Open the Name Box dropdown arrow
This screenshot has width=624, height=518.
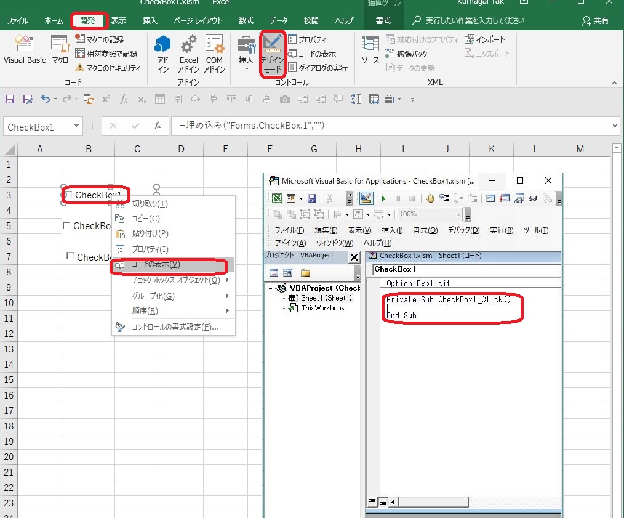coord(76,126)
